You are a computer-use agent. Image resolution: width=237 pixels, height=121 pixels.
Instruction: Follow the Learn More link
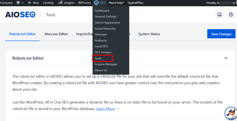105,109
